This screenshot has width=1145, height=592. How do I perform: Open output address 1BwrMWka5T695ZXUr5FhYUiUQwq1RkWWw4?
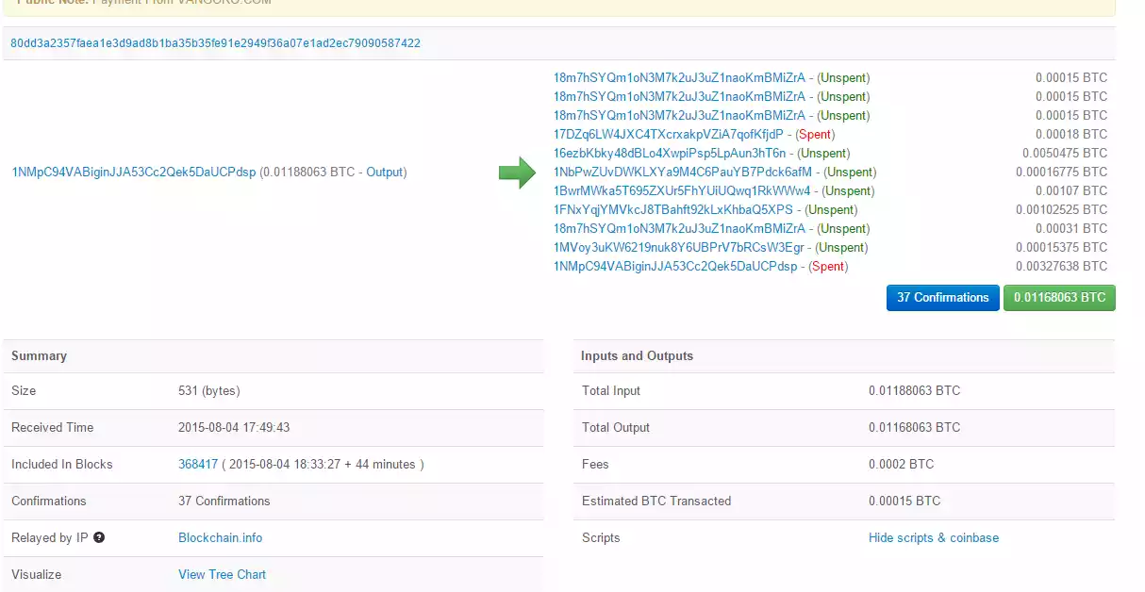coord(681,191)
